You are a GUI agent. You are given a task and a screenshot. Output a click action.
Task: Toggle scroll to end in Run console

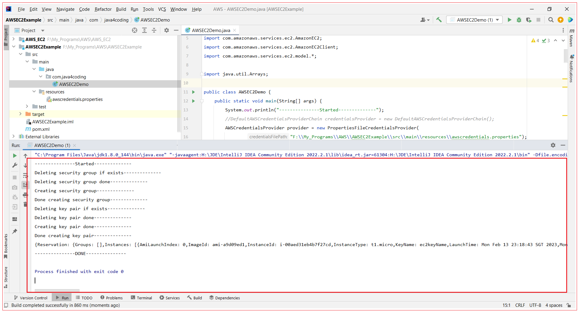(x=25, y=185)
